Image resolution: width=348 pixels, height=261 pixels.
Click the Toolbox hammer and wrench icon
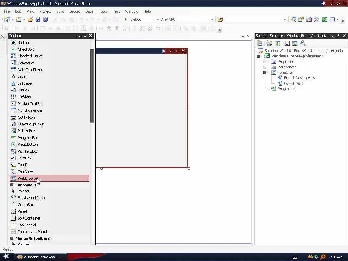pyautogui.click(x=316, y=19)
